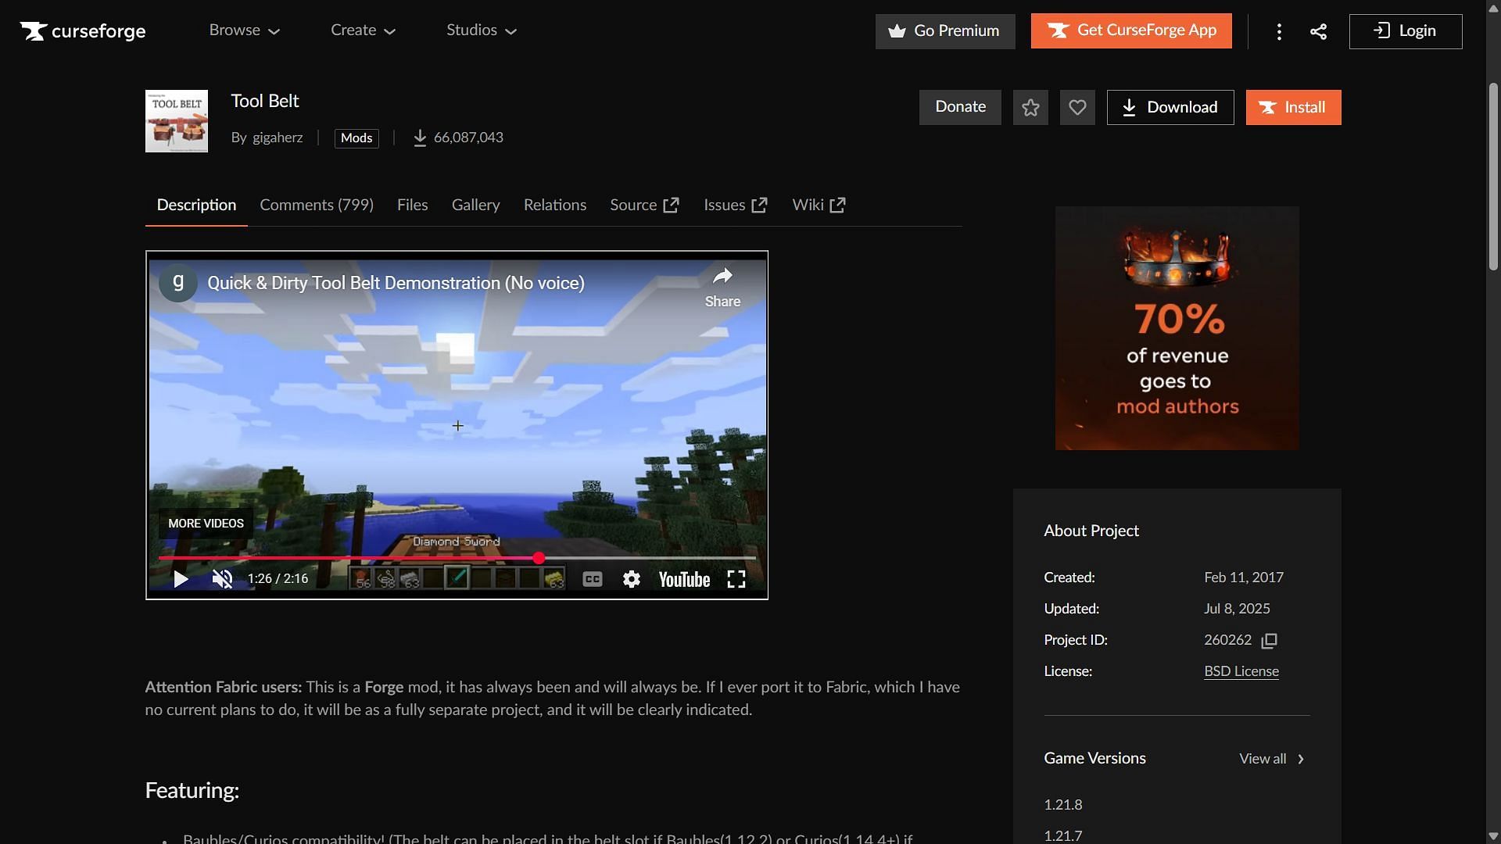Screen dimensions: 1501x844
Task: Open the share icon in header
Action: point(1318,31)
